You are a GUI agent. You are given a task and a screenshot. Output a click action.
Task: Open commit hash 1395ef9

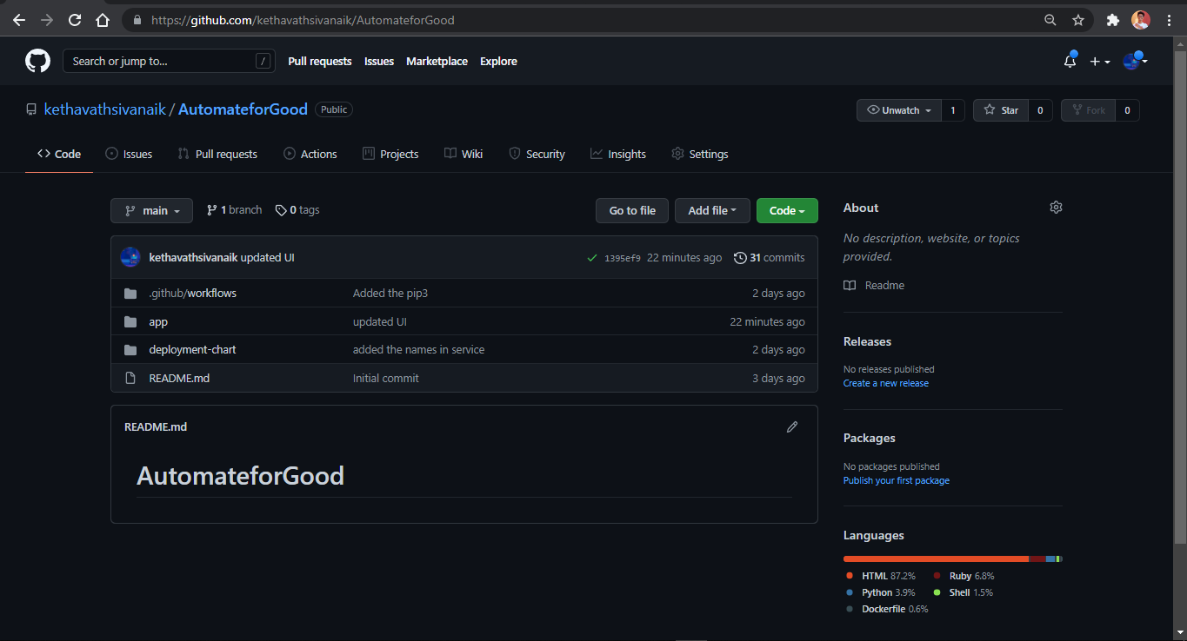[623, 258]
